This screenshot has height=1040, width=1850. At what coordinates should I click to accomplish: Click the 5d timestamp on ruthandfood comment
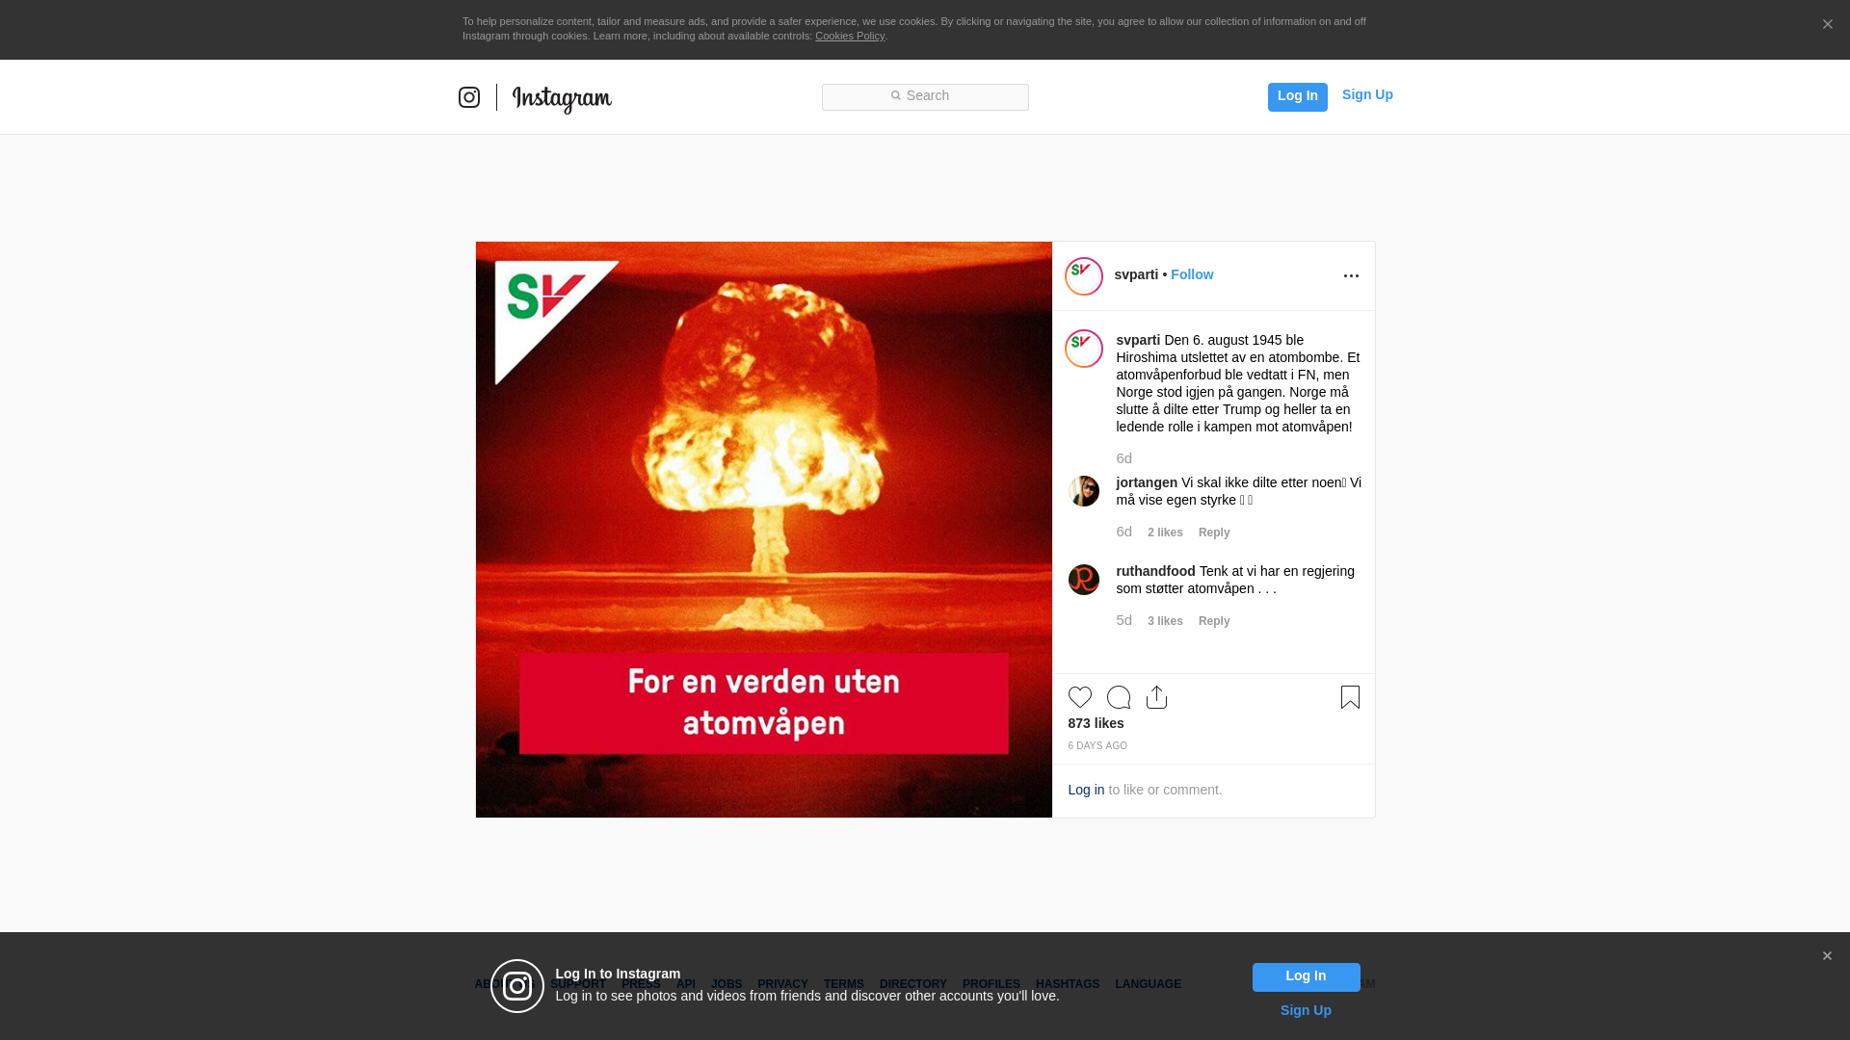[x=1124, y=620]
